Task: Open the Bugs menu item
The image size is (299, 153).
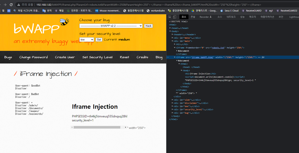Action: 8,57
